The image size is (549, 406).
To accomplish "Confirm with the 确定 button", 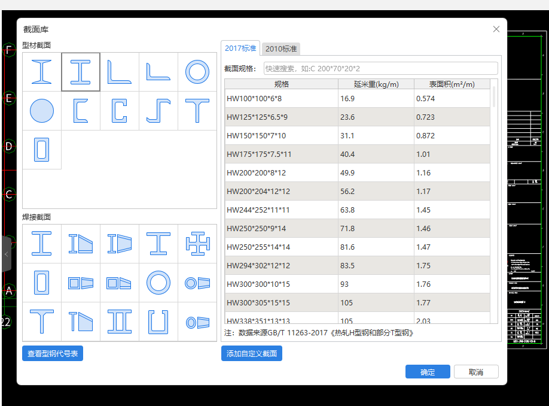I will [x=428, y=372].
